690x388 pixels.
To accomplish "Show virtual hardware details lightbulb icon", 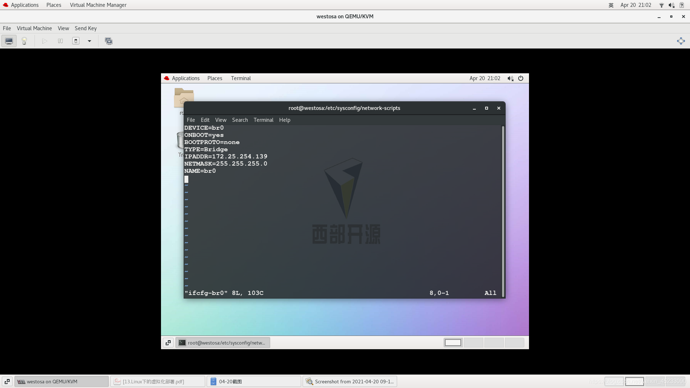I will click(24, 41).
